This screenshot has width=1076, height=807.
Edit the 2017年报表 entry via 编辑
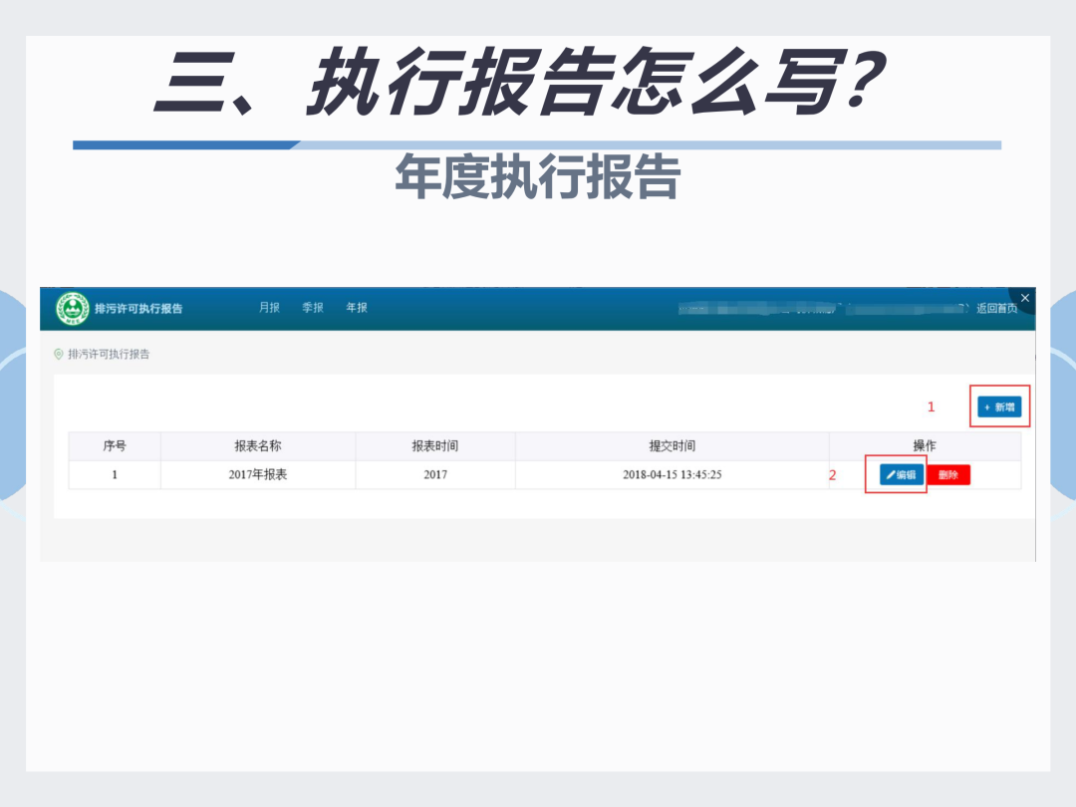pyautogui.click(x=902, y=475)
